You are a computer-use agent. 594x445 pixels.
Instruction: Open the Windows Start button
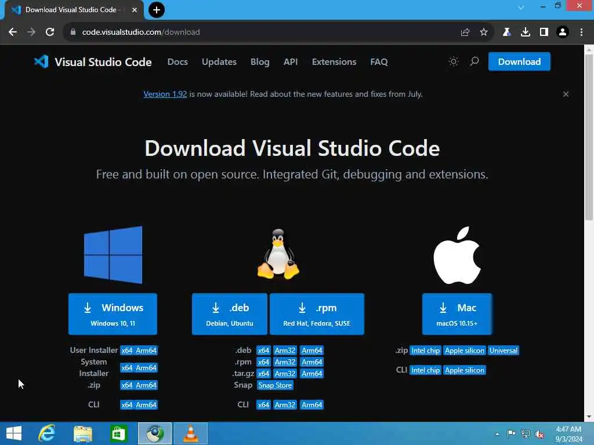pos(14,433)
